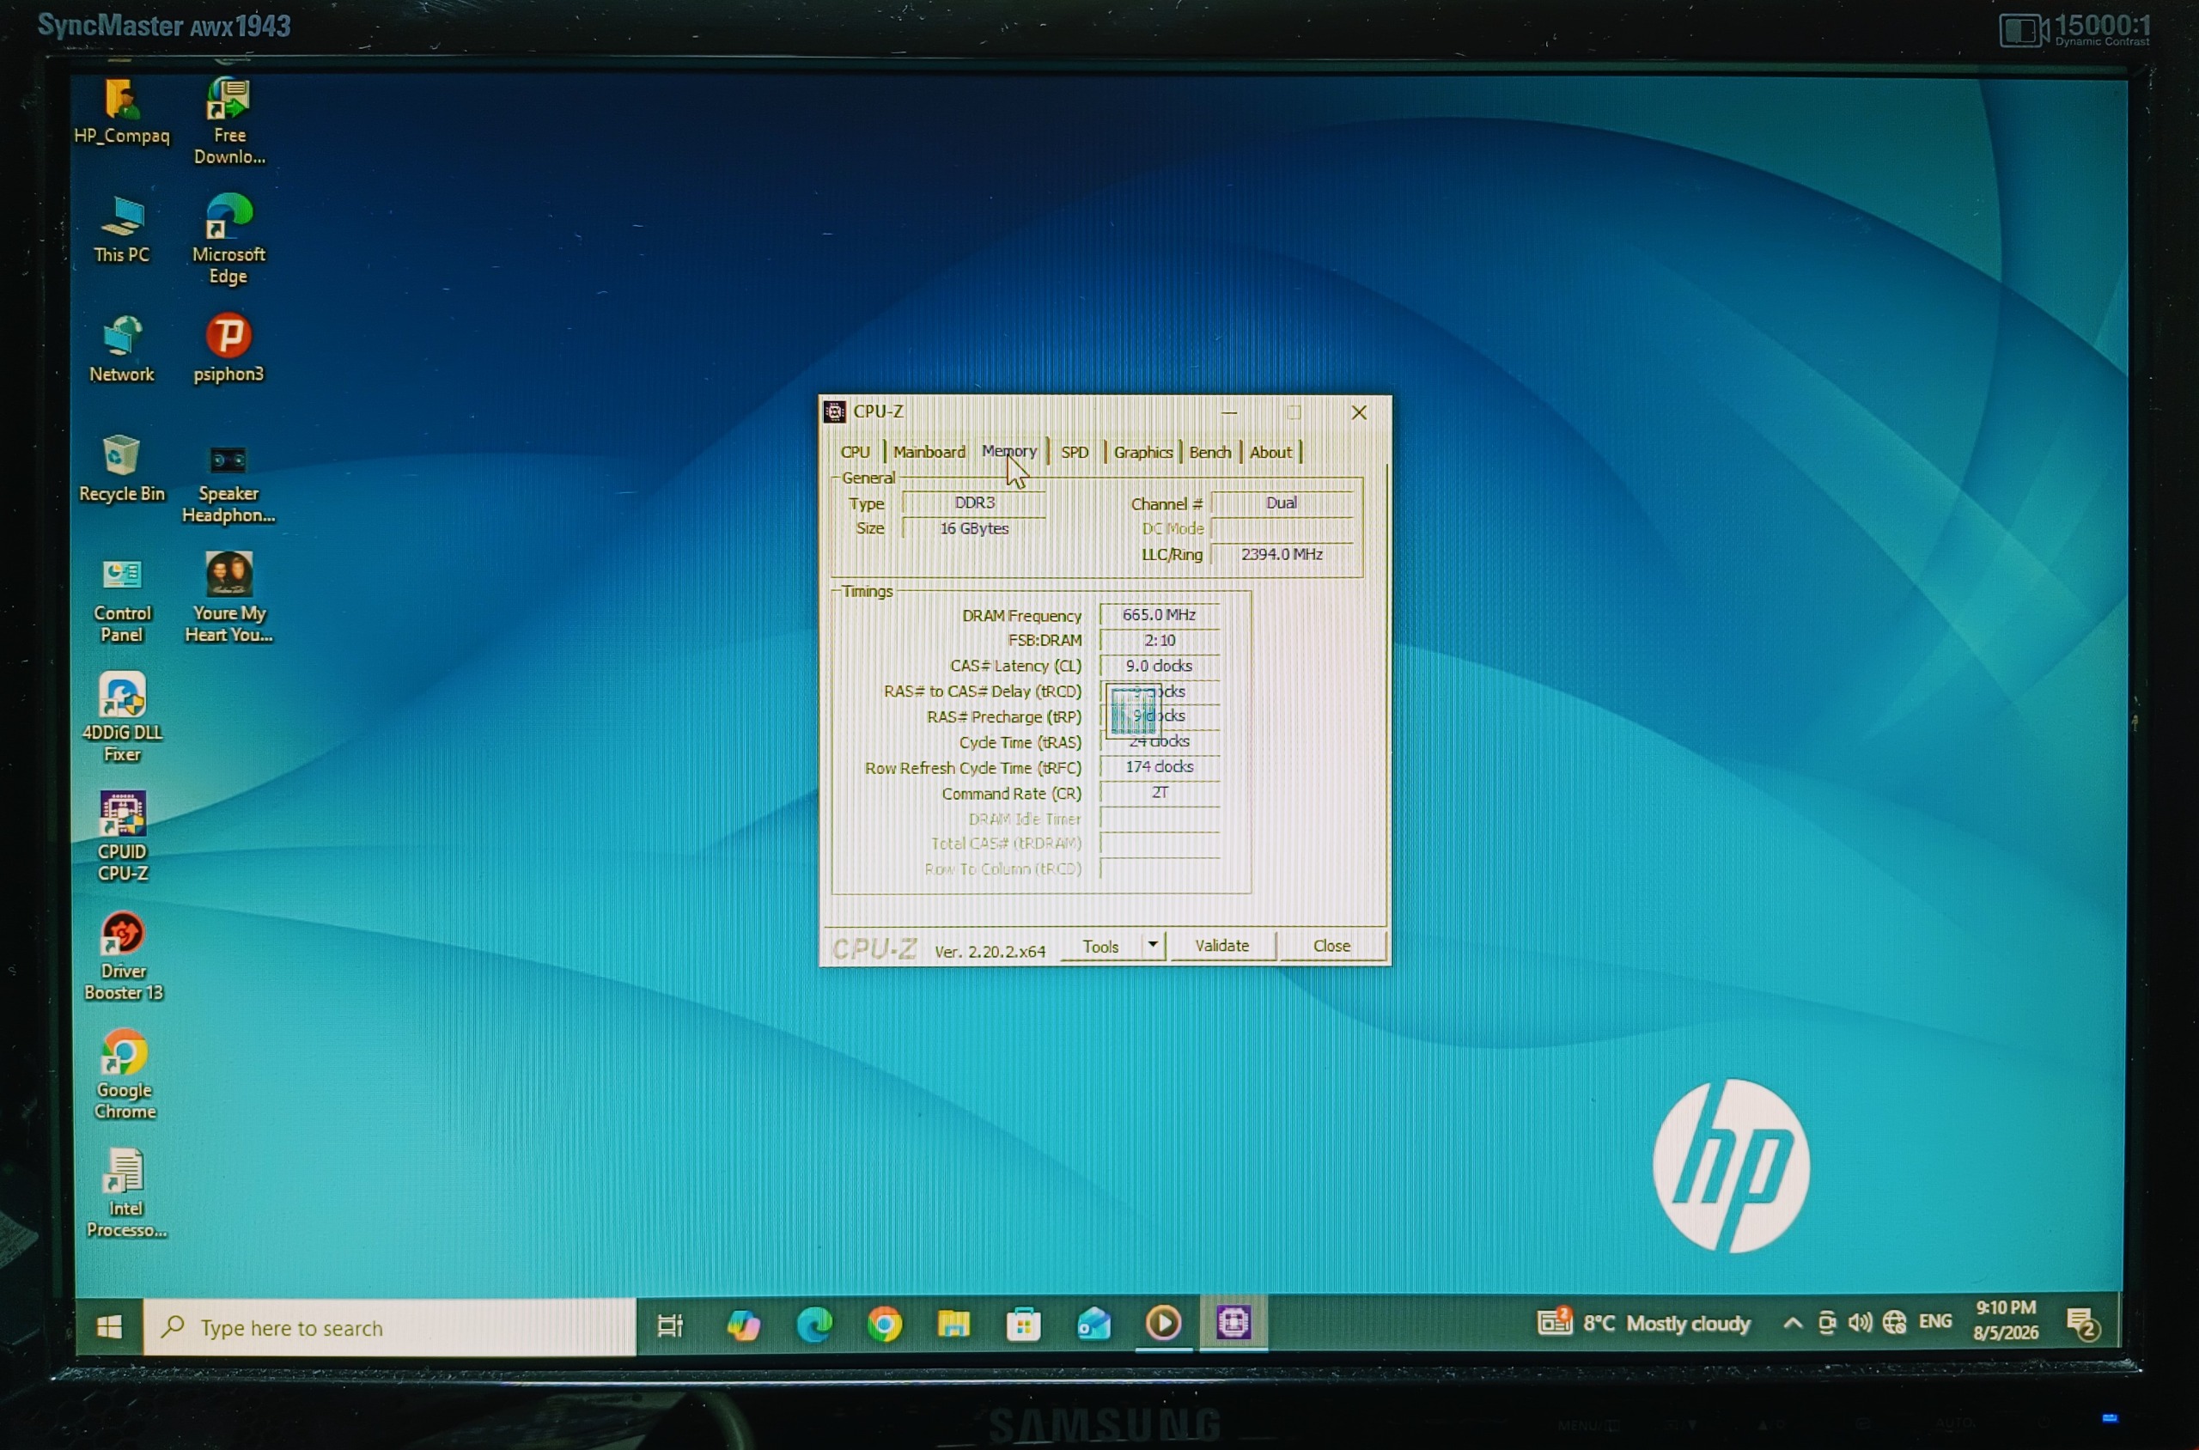
Task: Click the CAS# Latency value 9.0 clocks
Action: (x=1159, y=666)
